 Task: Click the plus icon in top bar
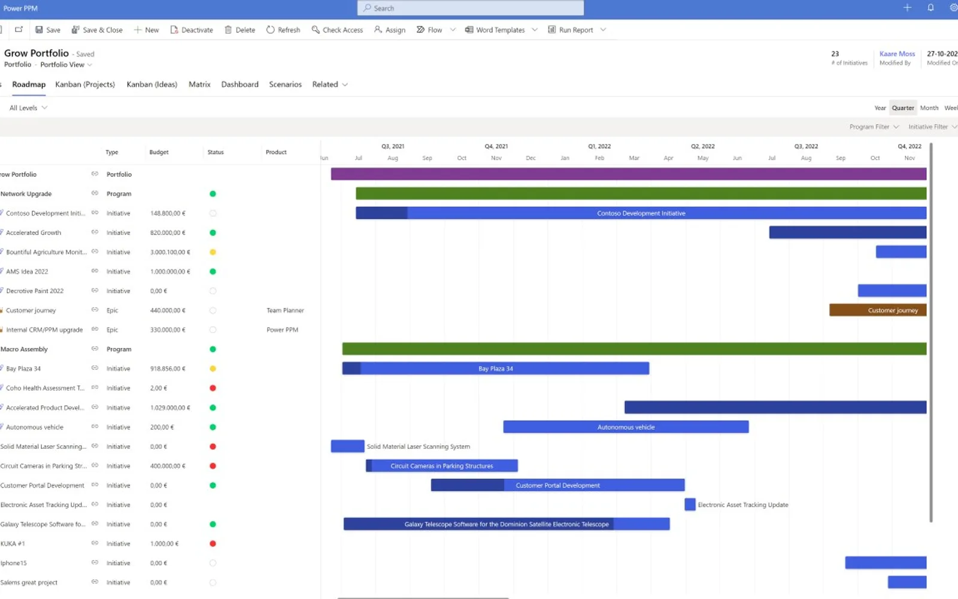(x=907, y=8)
